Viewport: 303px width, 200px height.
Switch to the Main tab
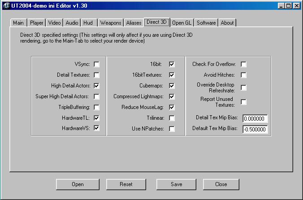[18, 23]
